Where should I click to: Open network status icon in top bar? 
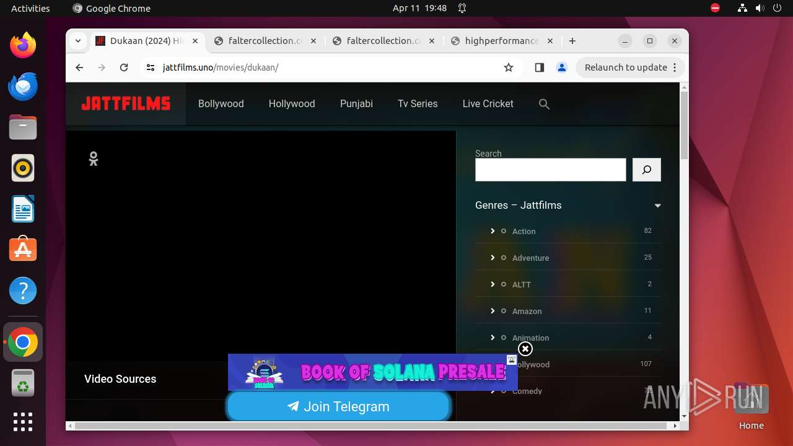pyautogui.click(x=742, y=8)
